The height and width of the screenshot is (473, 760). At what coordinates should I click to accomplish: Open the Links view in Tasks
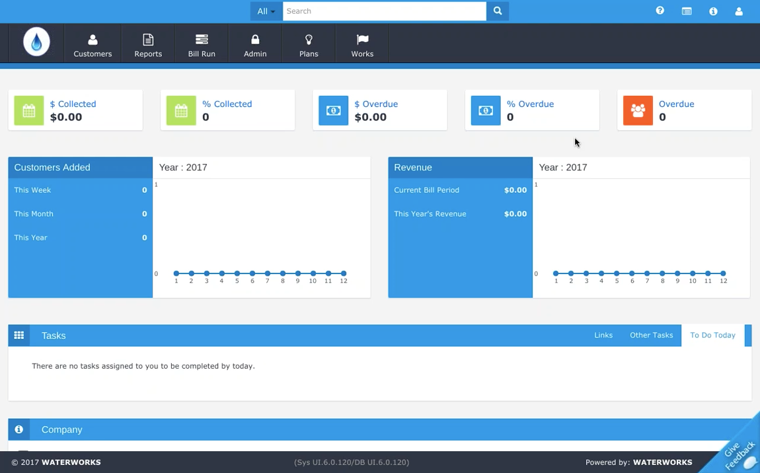pos(603,335)
